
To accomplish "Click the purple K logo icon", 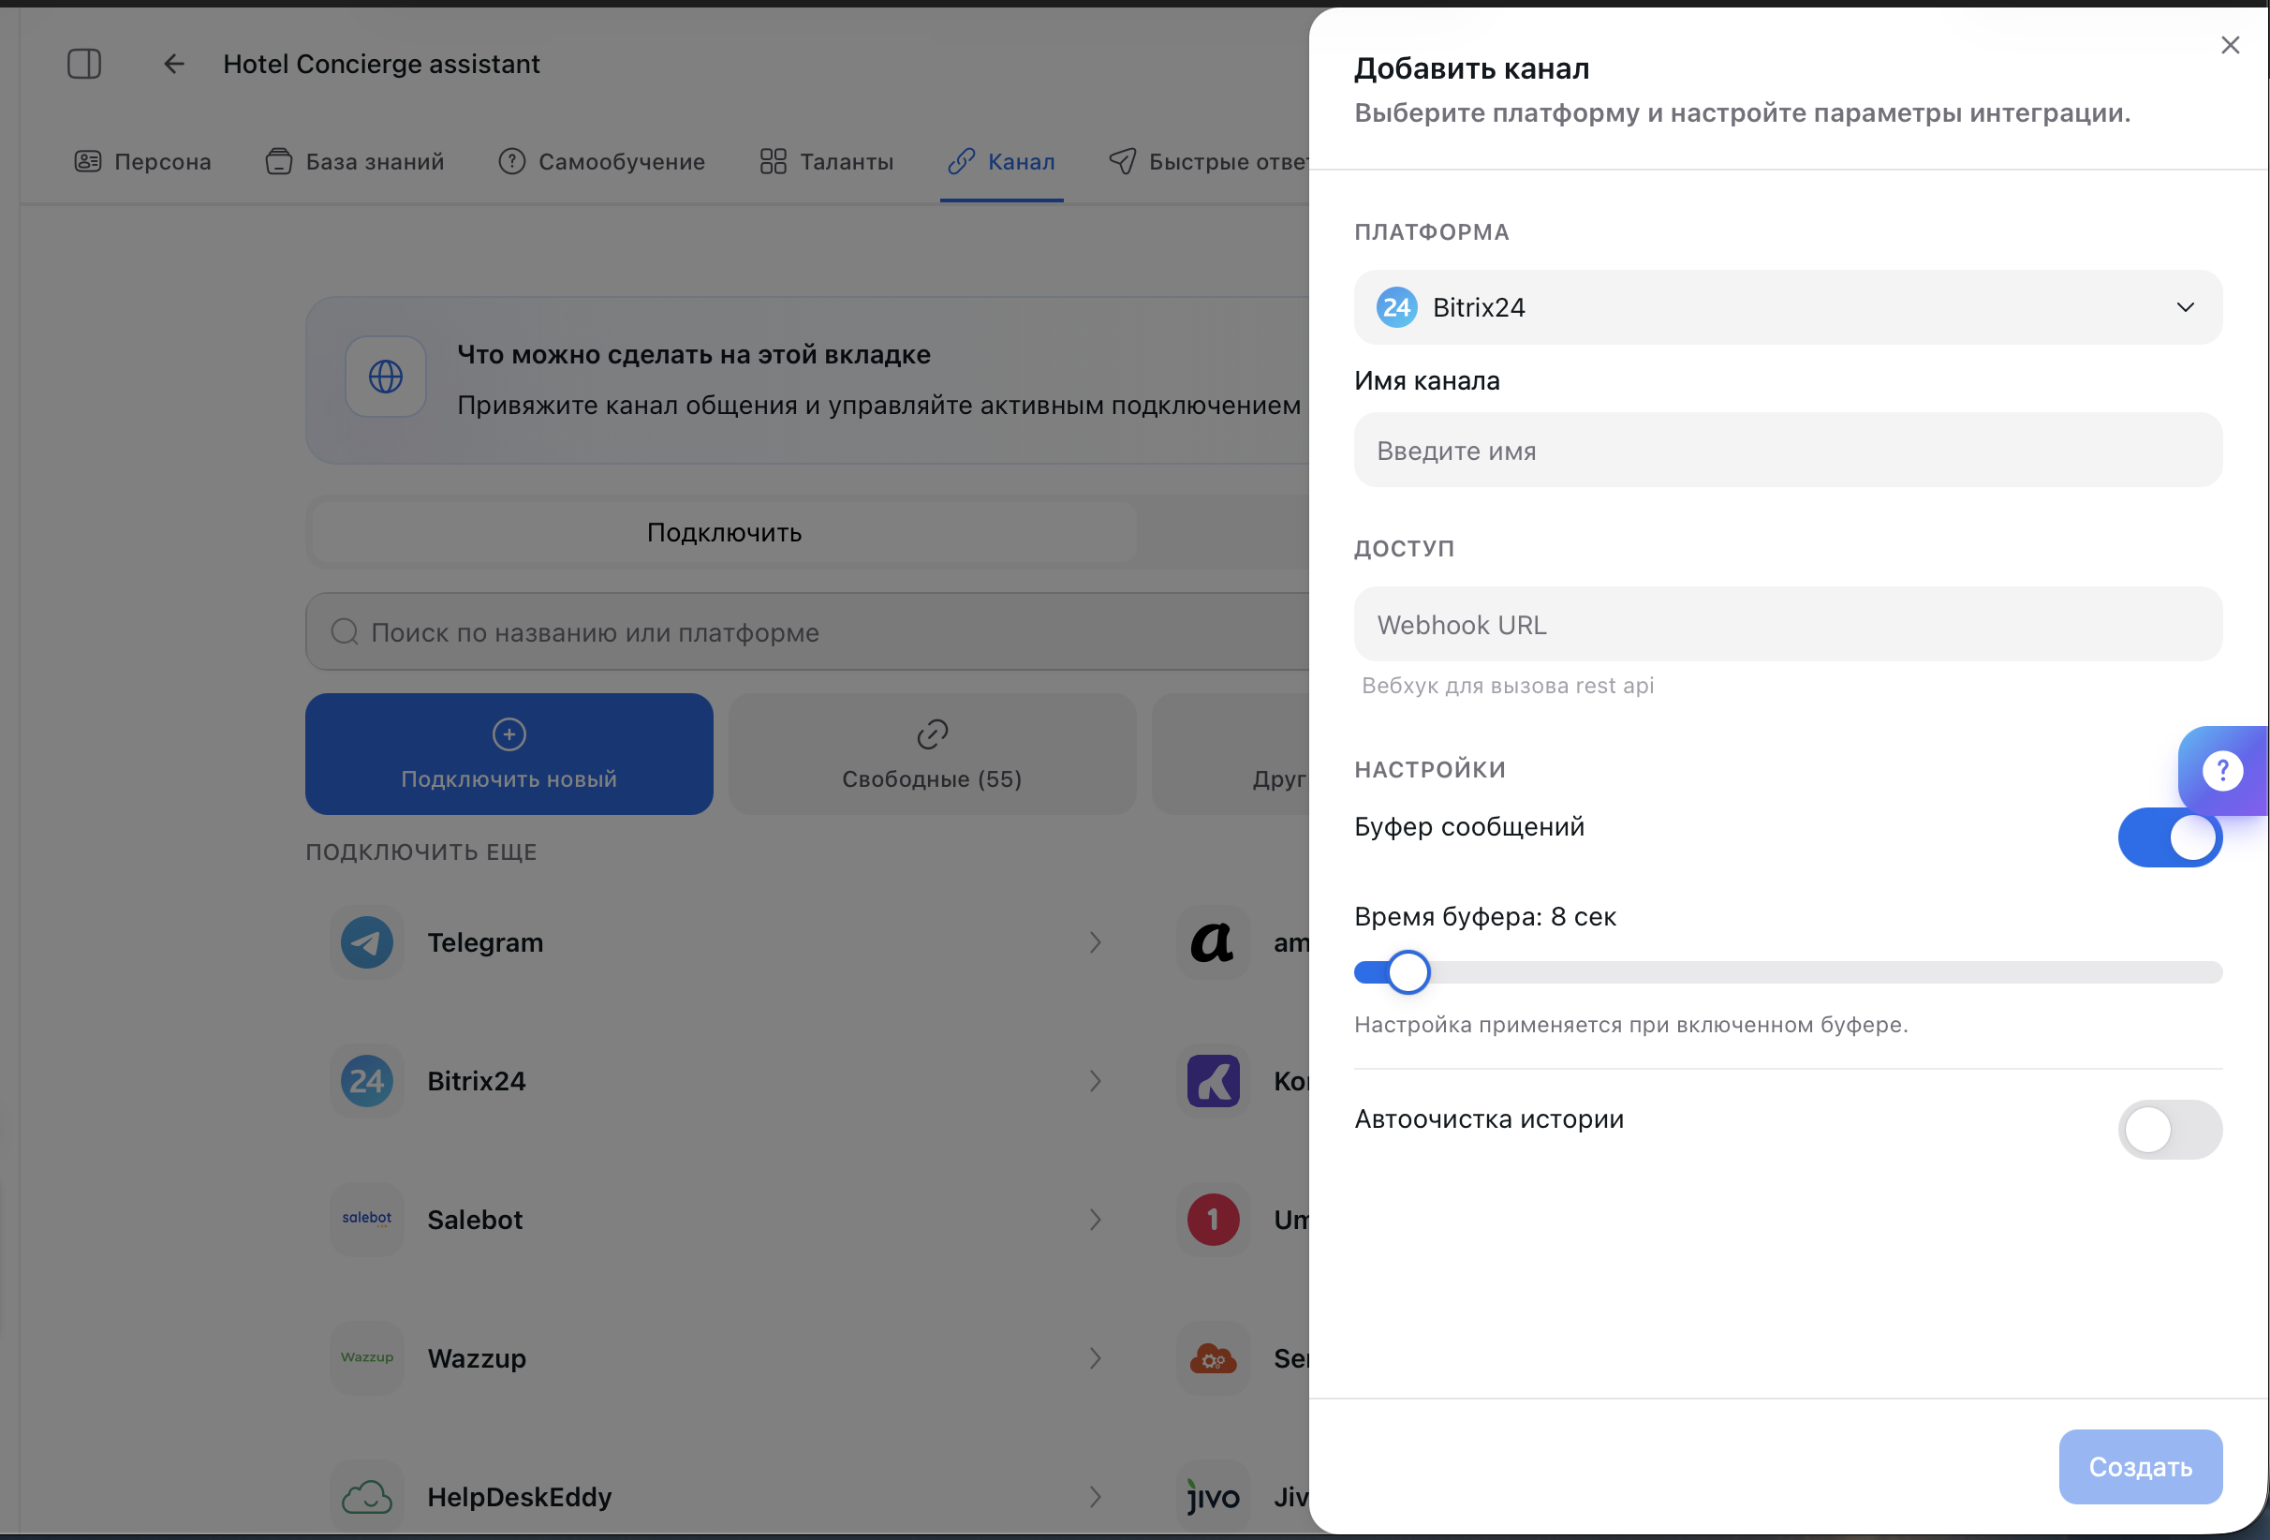I will 1213,1082.
